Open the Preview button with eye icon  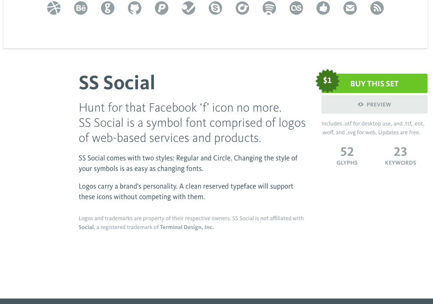coord(374,104)
